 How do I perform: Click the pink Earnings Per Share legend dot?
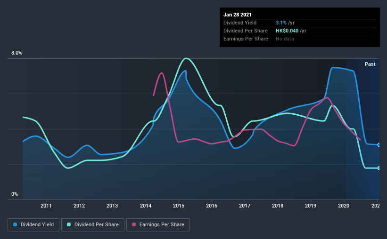tap(134, 224)
